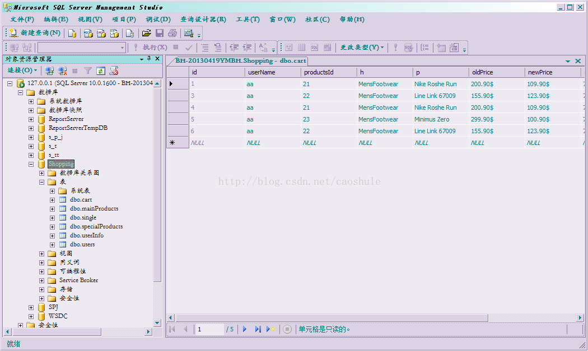The image size is (588, 351).
Task: Click the New Query (新建查询) button
Action: (35, 33)
